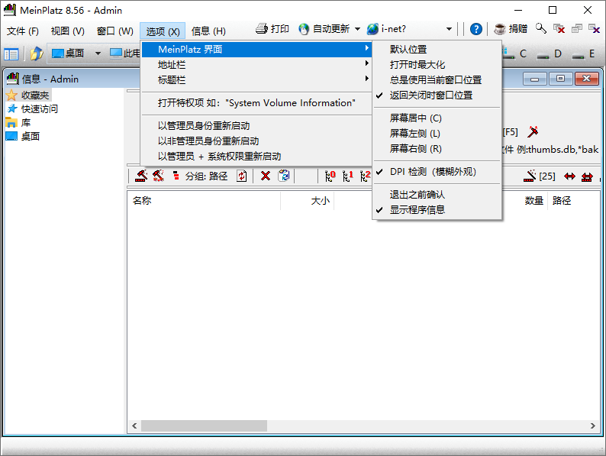Click the cascade windows icon in the top toolbar

coord(577,28)
